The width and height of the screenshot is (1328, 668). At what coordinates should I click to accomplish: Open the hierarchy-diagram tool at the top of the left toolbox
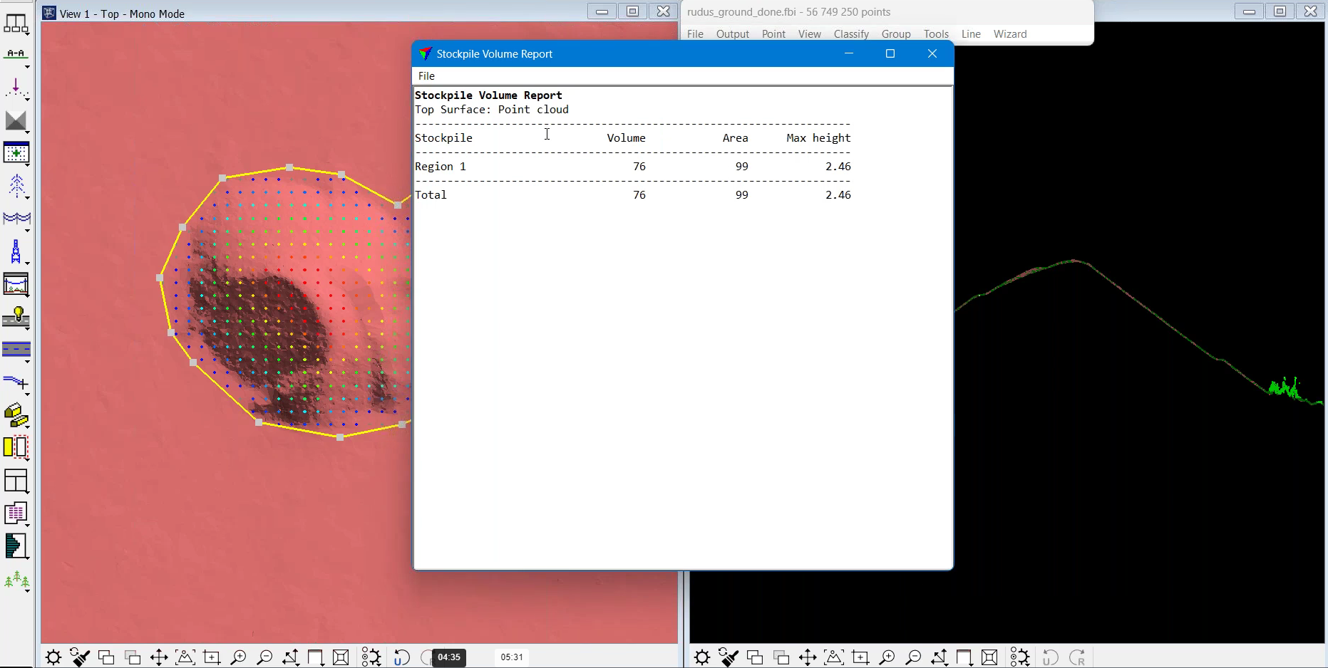tap(16, 24)
